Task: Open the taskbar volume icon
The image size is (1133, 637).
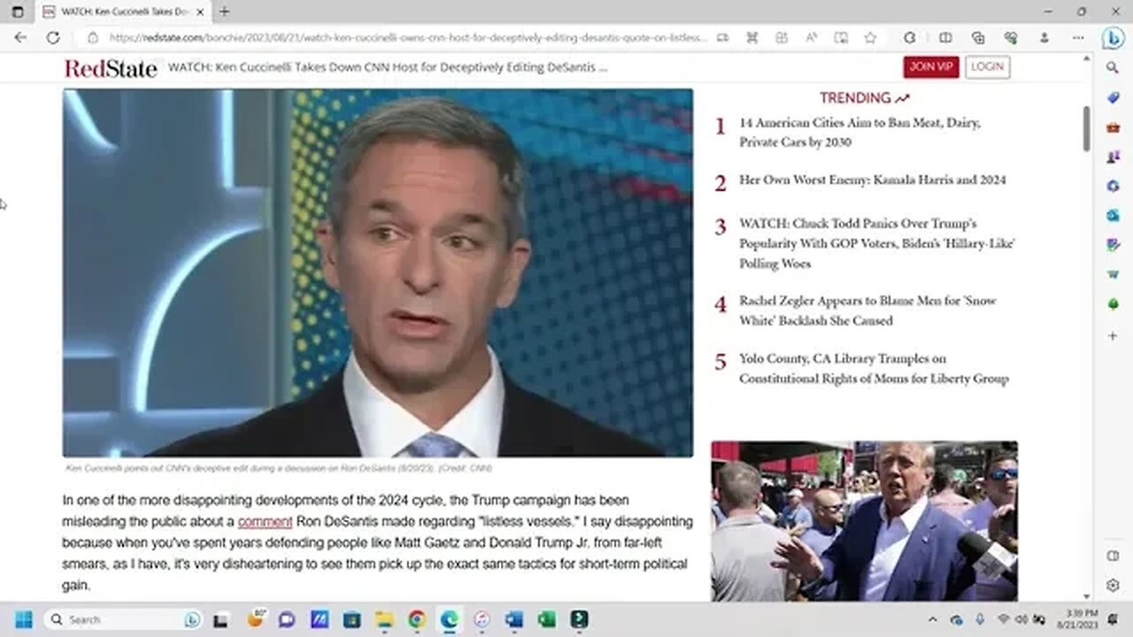Action: 1021,619
